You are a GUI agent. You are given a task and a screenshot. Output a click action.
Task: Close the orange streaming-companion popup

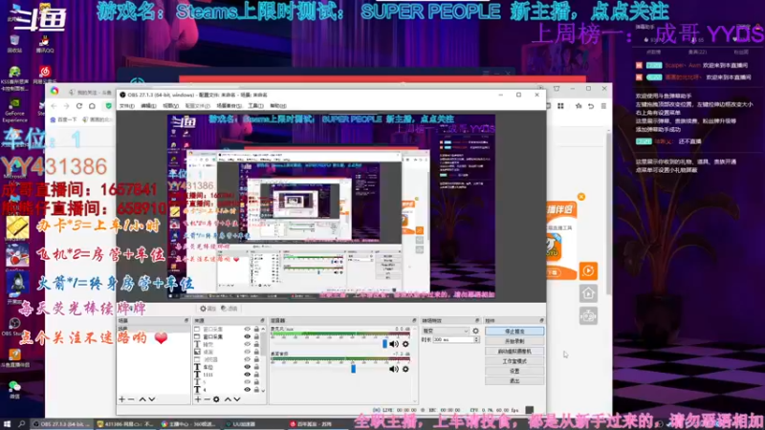(581, 197)
